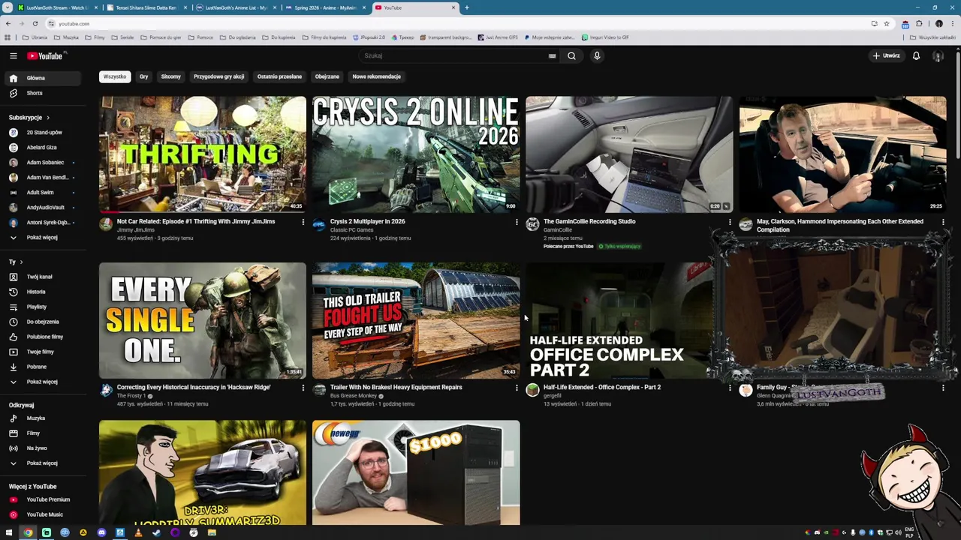Select the Nowe rekomendacje chip
This screenshot has height=540, width=961.
coord(376,76)
